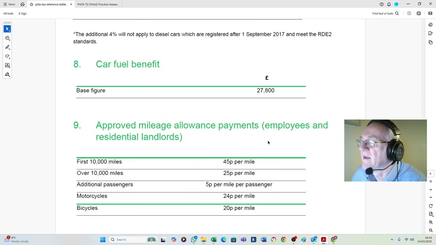Rotate the page clockwise

431,206
